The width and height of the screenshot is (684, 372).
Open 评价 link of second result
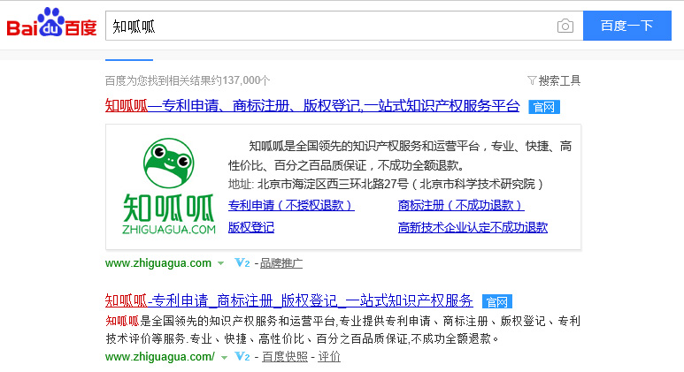point(329,357)
